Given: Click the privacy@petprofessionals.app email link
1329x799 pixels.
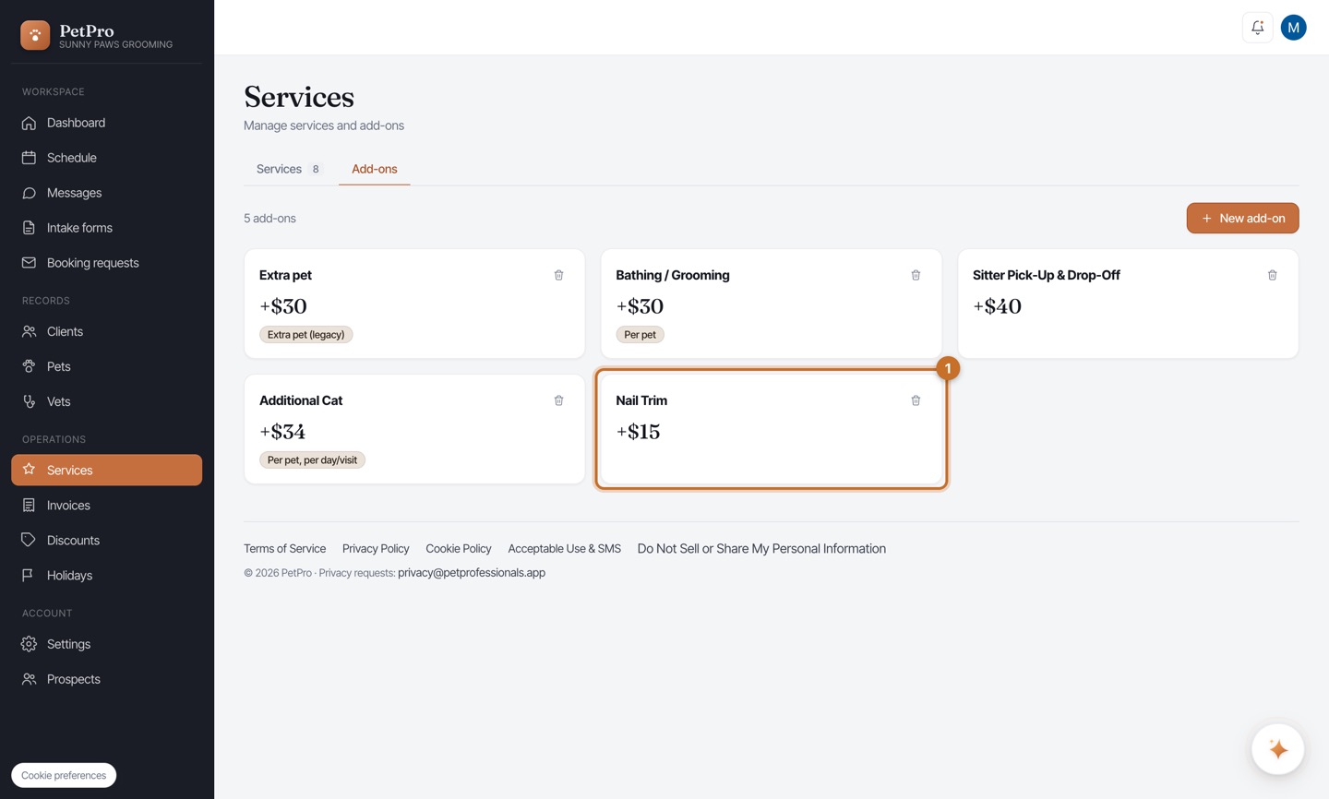Looking at the screenshot, I should 472,572.
